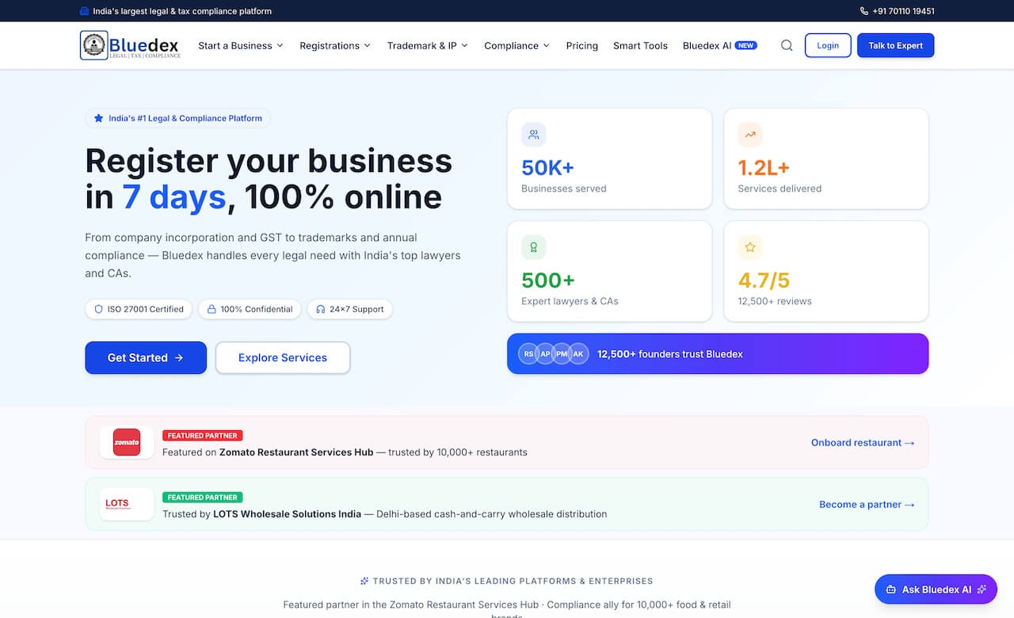The width and height of the screenshot is (1014, 618).
Task: Expand the Start a Business menu
Action: coord(241,45)
